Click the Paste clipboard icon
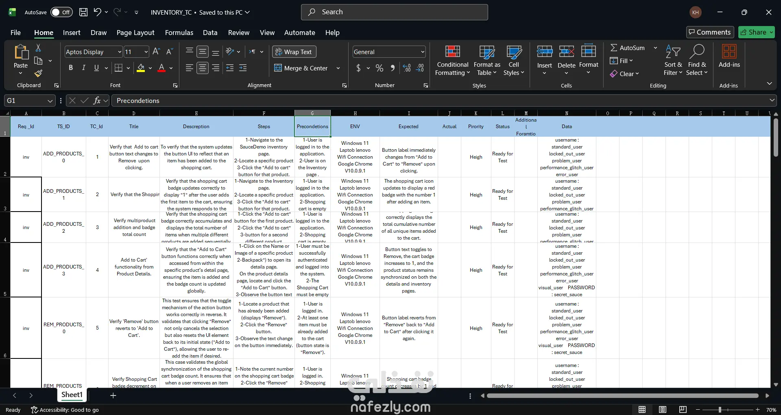Screen dimensions: 781x415 pos(21,53)
